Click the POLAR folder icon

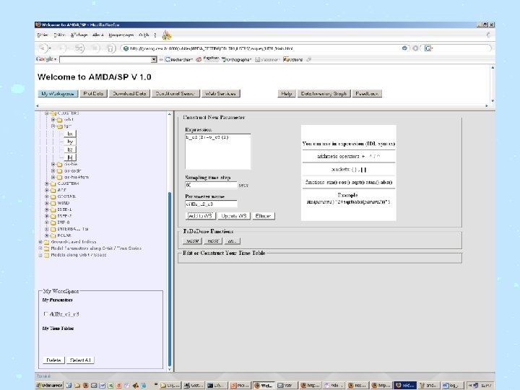53,235
